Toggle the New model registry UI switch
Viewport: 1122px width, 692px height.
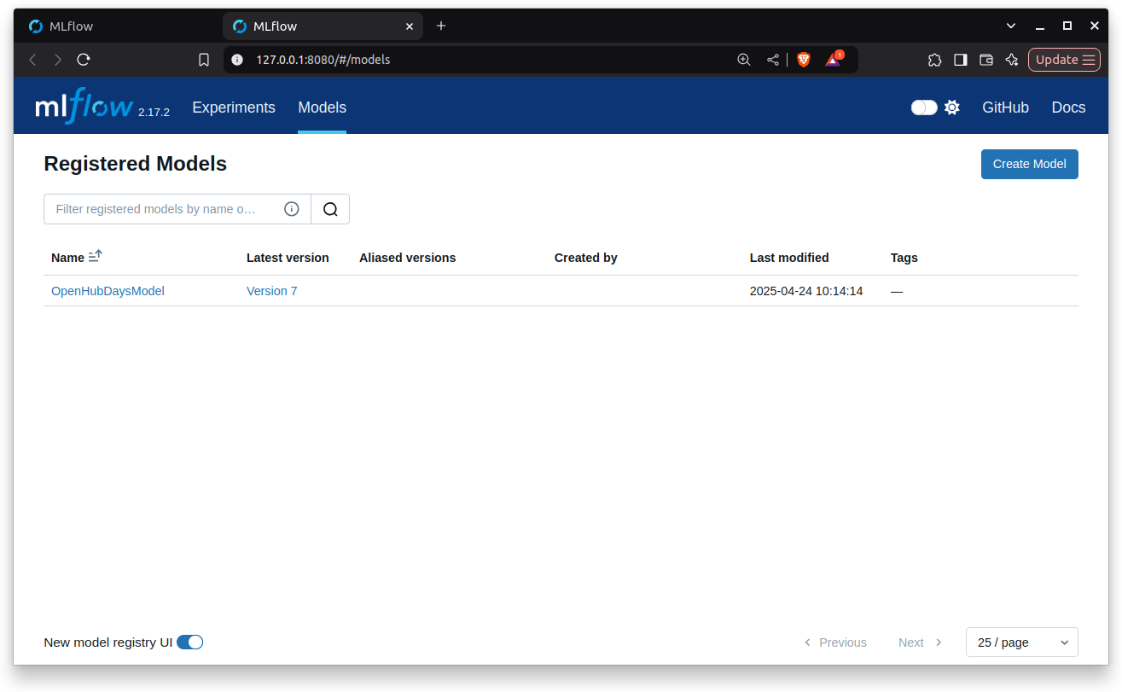[x=189, y=643]
